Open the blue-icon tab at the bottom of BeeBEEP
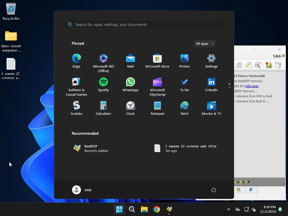The height and width of the screenshot is (216, 288). pyautogui.click(x=251, y=190)
